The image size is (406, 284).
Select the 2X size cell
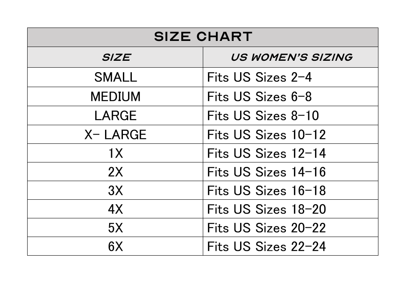pos(115,172)
